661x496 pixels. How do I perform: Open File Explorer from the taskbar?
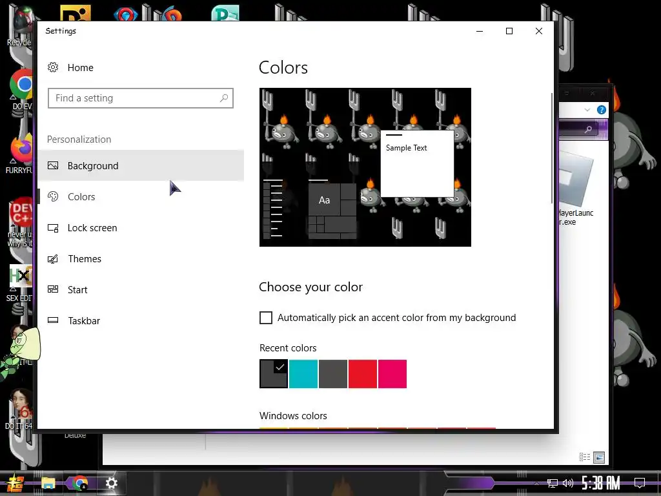coord(48,483)
